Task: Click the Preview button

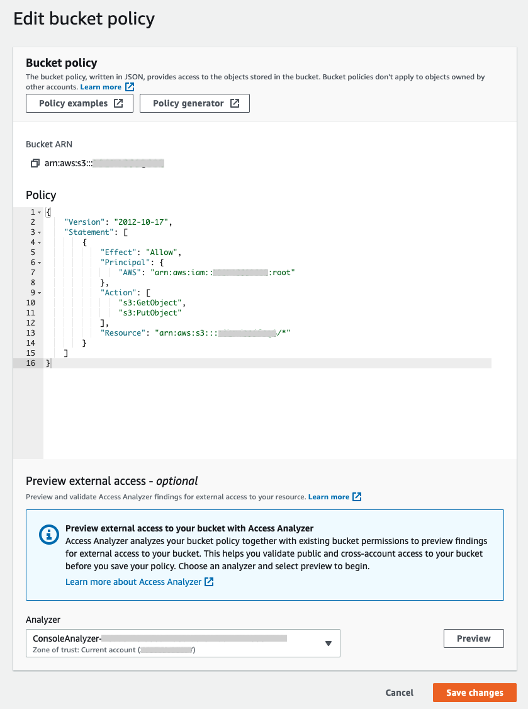Action: [x=473, y=638]
